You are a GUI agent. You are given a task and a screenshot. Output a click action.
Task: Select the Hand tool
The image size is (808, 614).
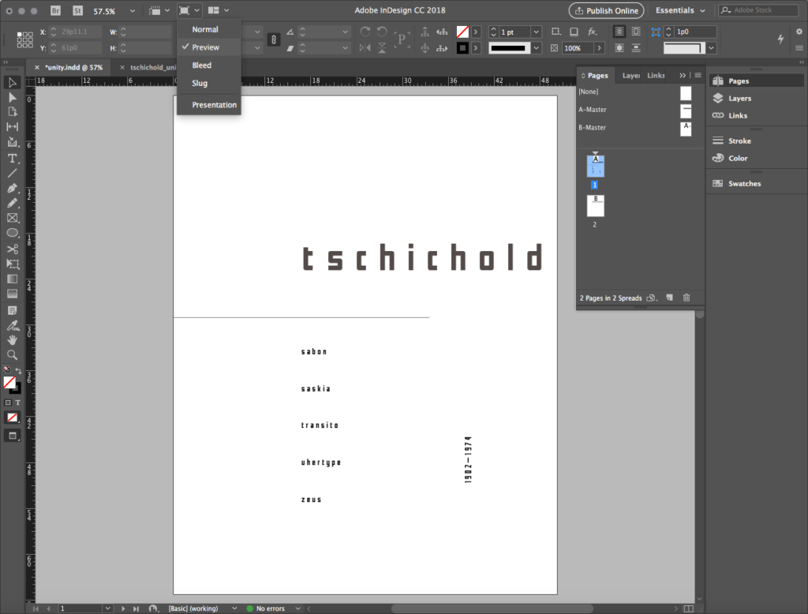tap(13, 340)
